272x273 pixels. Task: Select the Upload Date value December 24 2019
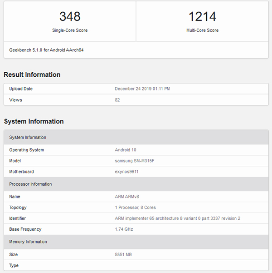click(x=142, y=89)
